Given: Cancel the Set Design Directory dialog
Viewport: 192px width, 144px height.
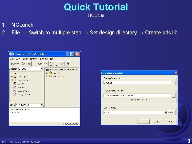Looking at the screenshot, I should point(157,122).
